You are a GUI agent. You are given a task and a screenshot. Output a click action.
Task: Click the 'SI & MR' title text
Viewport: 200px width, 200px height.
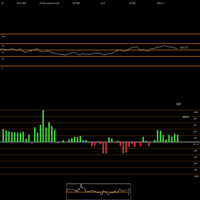21,3
